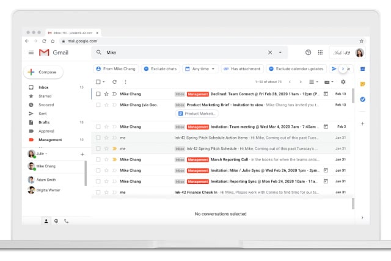Open the select-all checkbox dropdown arrow

pos(104,82)
